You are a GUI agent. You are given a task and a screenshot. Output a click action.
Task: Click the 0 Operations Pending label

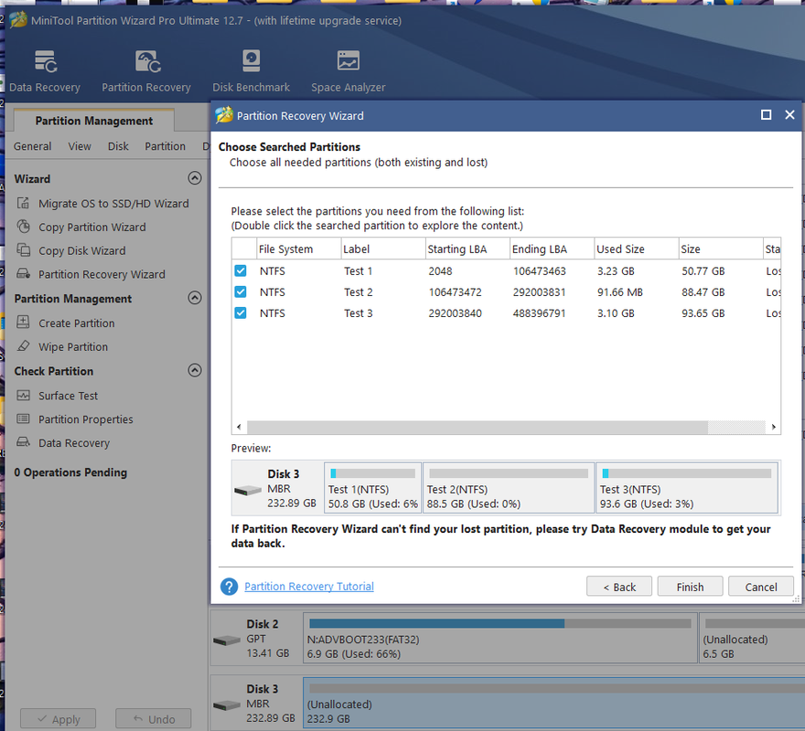[x=70, y=472]
